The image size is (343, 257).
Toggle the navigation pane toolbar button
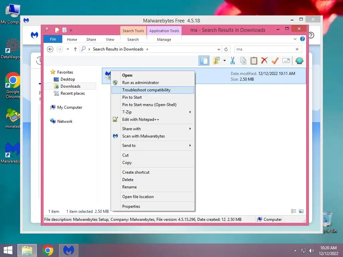204,61
